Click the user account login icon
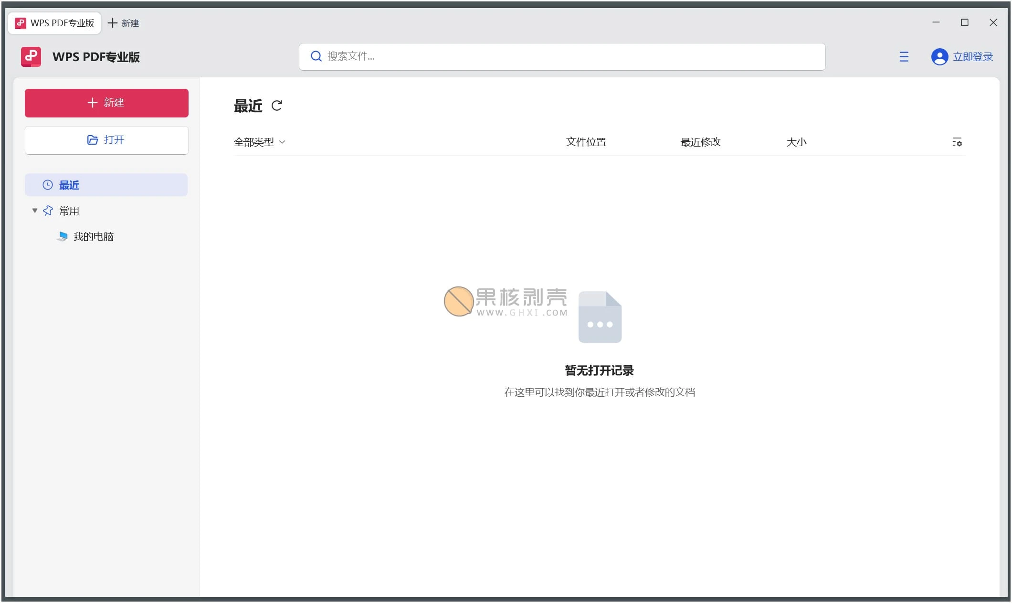Image resolution: width=1012 pixels, height=603 pixels. pos(939,56)
